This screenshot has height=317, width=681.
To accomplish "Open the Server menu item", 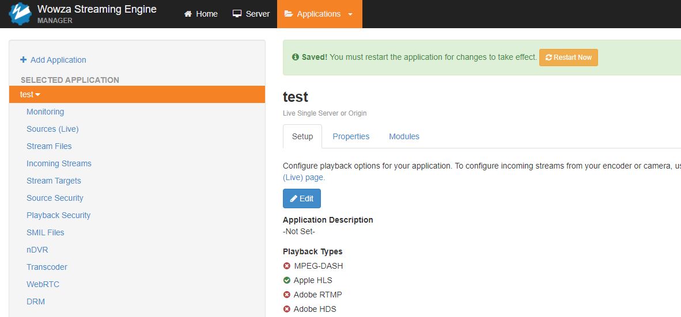I will point(251,14).
